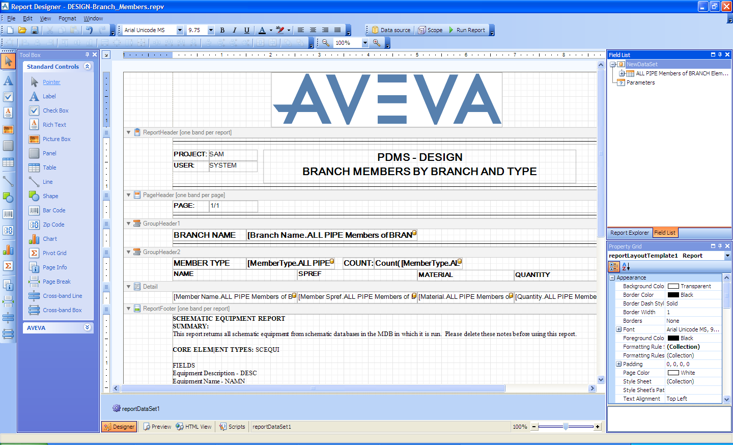Open the Scripts tab
Viewport: 733px width, 445px height.
[232, 427]
